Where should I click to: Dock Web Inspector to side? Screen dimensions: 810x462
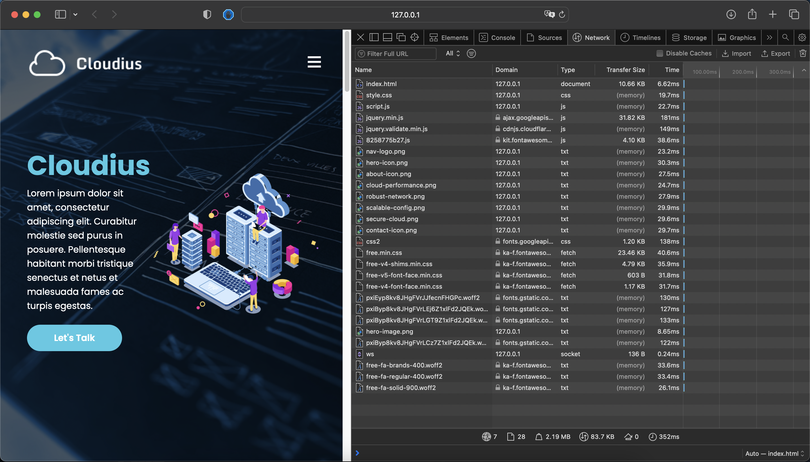pos(374,37)
